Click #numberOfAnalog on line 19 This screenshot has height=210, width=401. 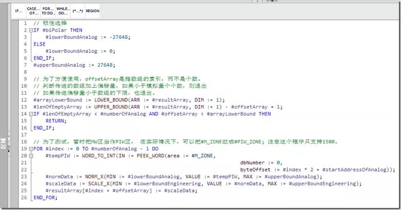(114, 149)
